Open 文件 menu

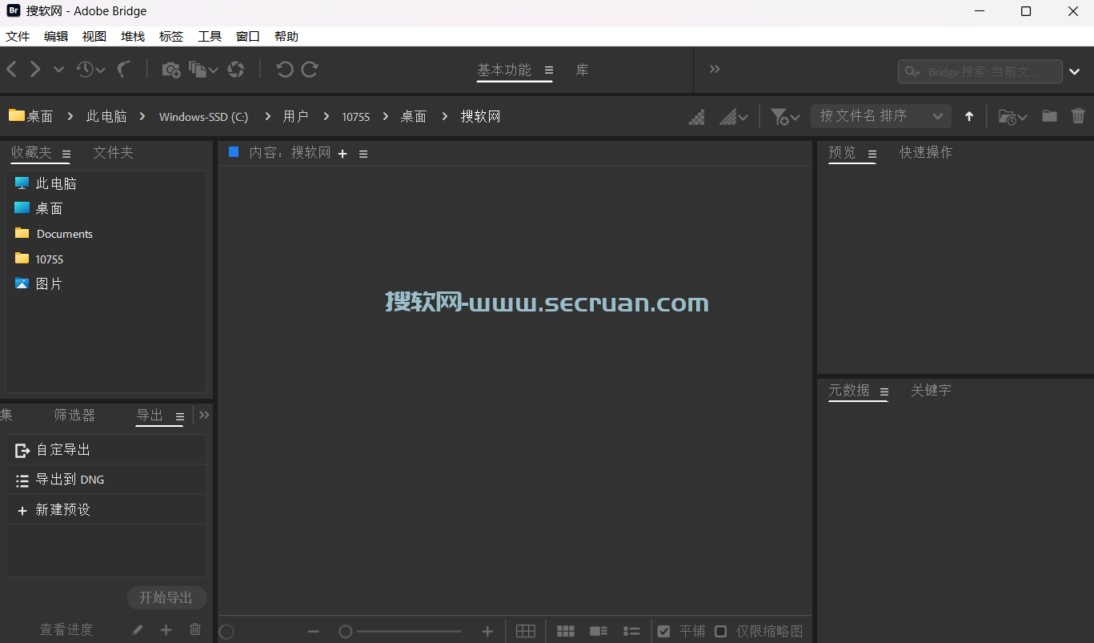(18, 36)
